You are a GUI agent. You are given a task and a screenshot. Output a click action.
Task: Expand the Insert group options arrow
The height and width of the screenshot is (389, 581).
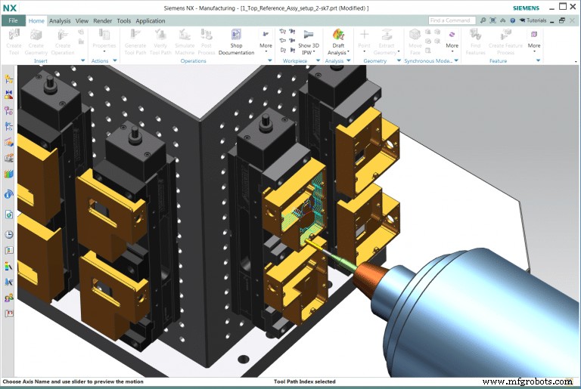[x=82, y=60]
